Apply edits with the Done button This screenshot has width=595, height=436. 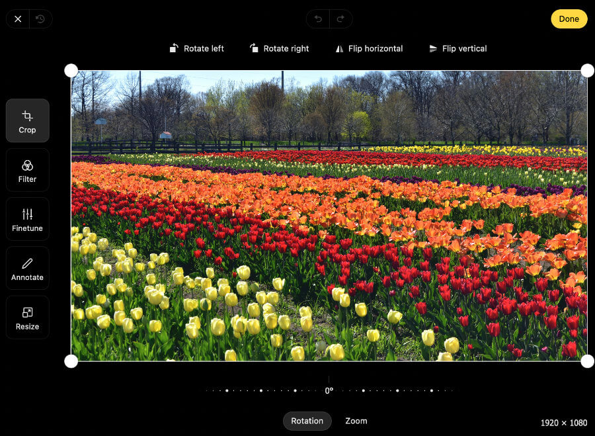569,19
